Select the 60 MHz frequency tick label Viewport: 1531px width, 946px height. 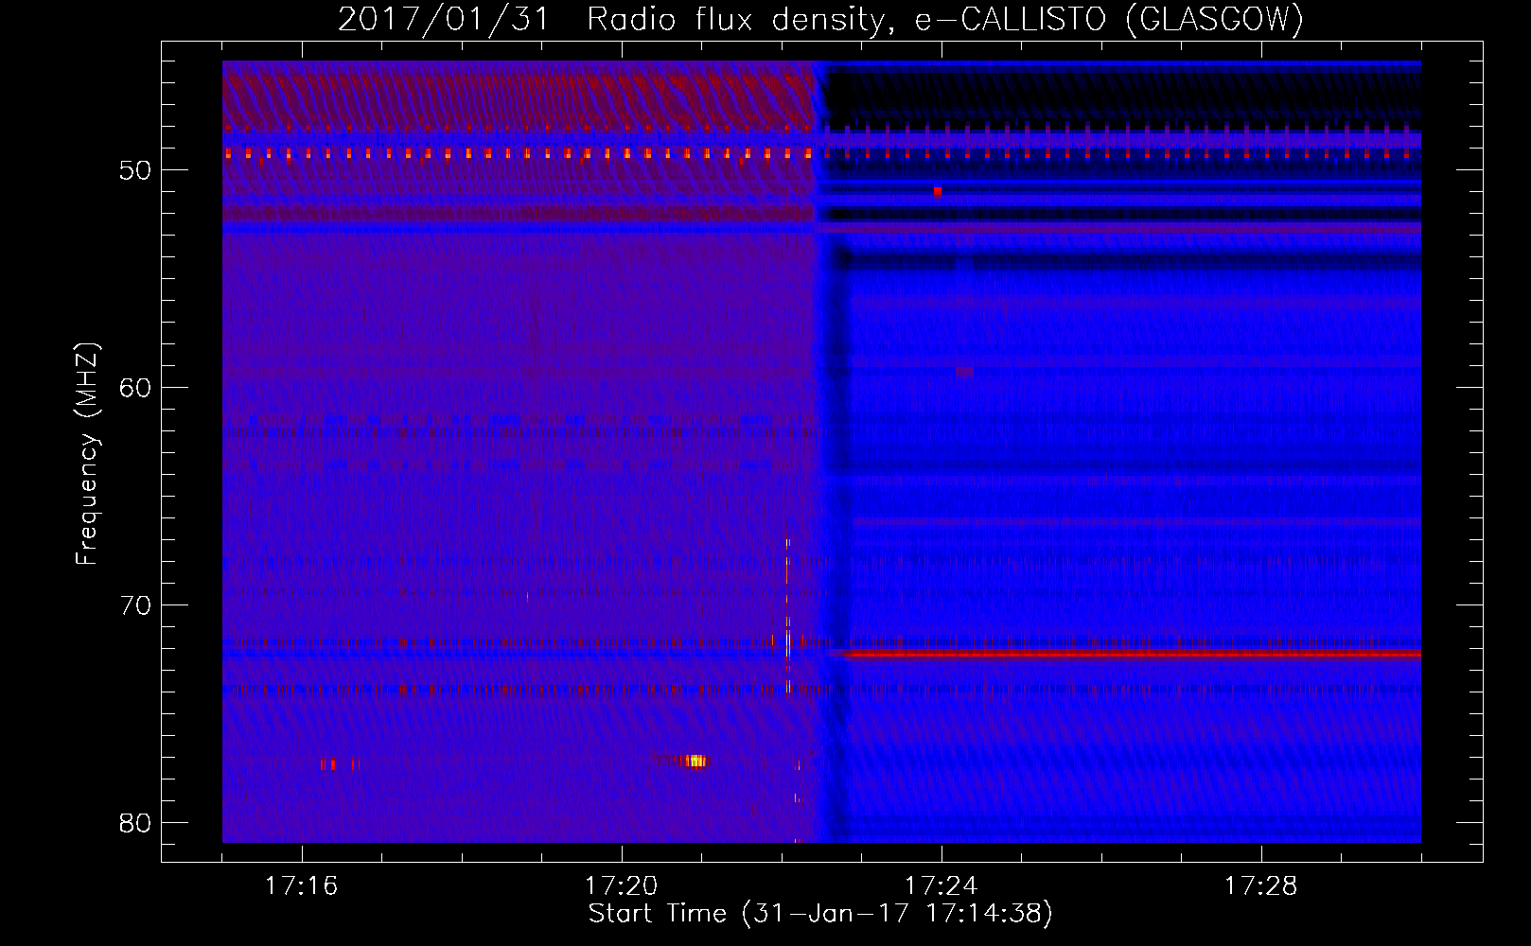tap(135, 388)
